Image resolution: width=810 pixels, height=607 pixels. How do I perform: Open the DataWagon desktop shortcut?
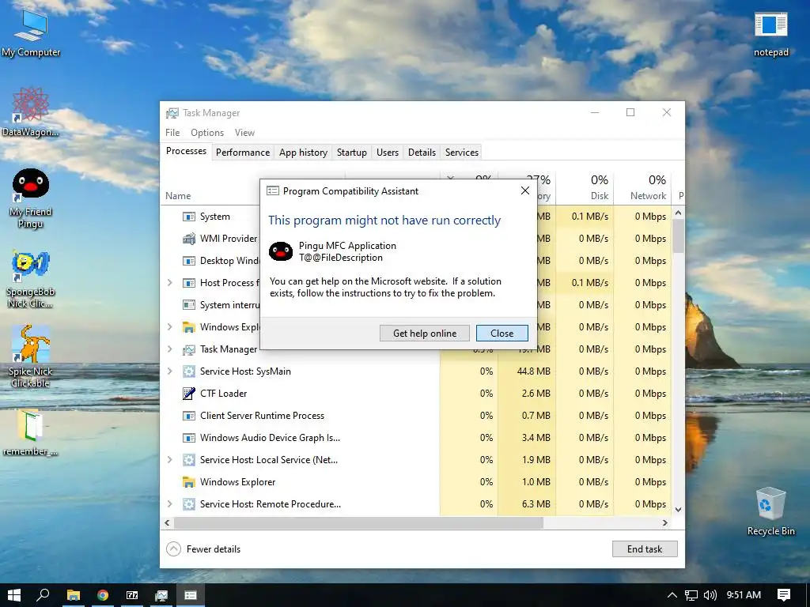tap(31, 111)
